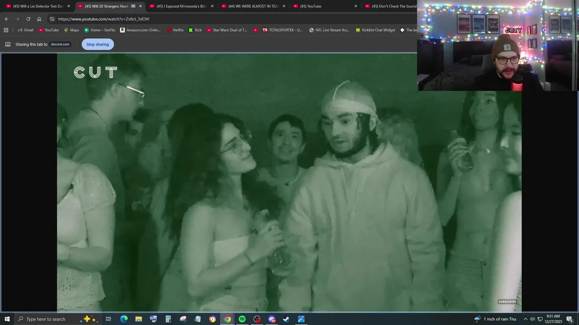Open the NFL Live Stream bookmark
Image resolution: width=579 pixels, height=325 pixels.
[x=329, y=30]
